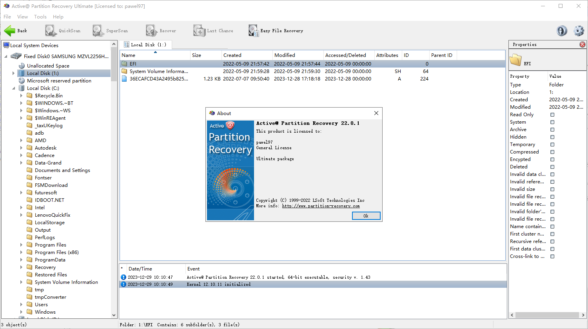Viewport: 588px width, 329px height.
Task: Expand ProgramData folder node
Action: tap(21, 260)
